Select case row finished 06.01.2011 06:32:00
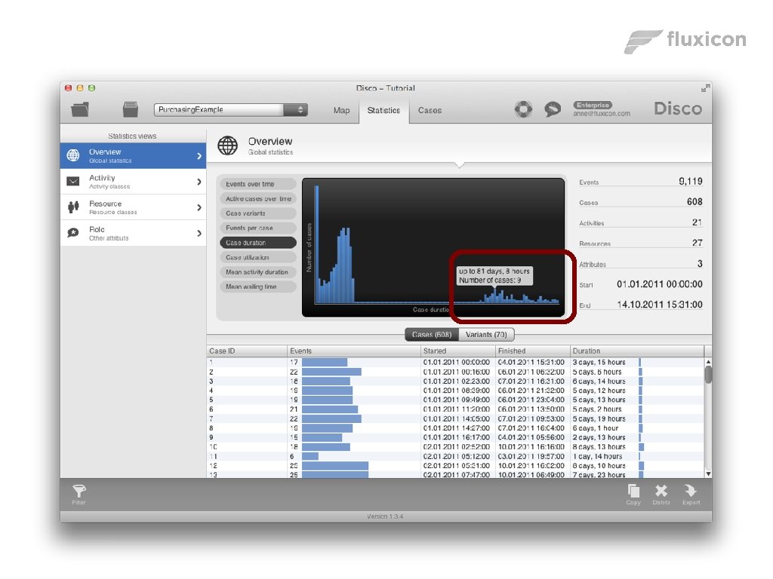 [456, 372]
